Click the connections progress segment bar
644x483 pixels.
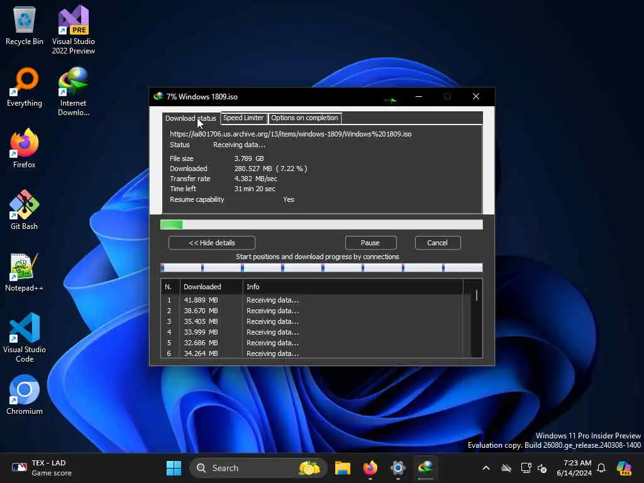[x=321, y=268]
